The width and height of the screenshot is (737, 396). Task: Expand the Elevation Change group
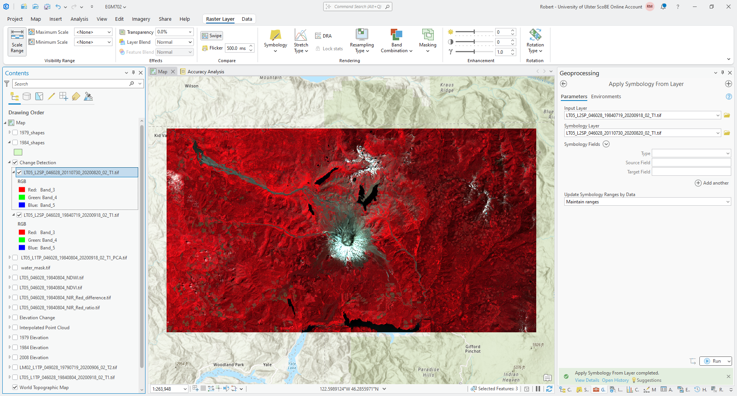10,318
